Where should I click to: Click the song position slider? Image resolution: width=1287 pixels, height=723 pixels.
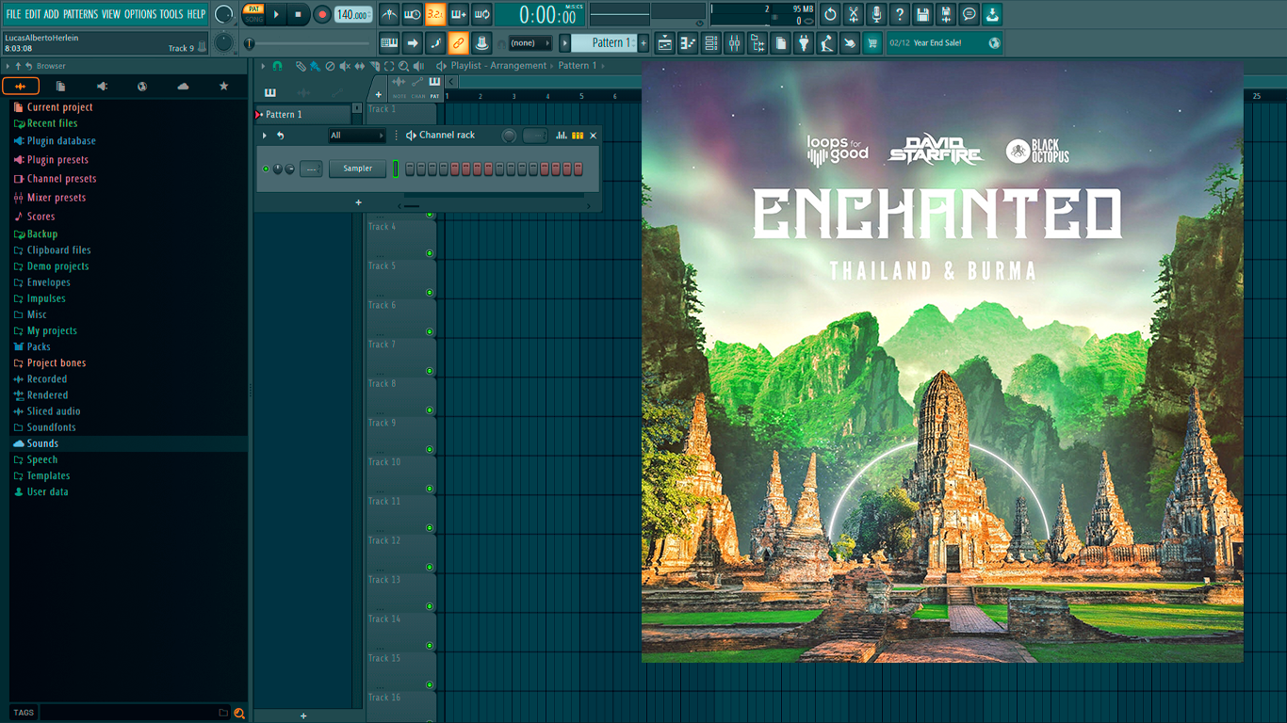click(x=309, y=43)
